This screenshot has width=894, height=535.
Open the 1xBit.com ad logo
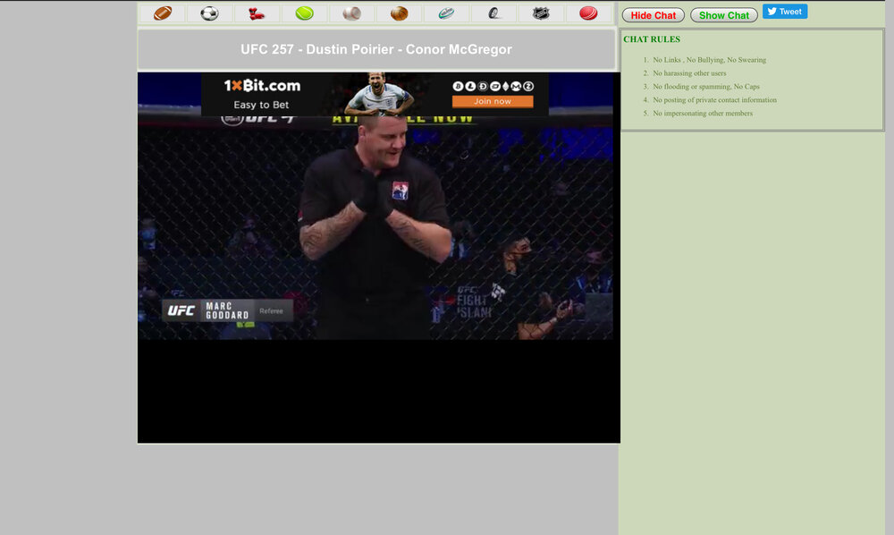pos(262,86)
